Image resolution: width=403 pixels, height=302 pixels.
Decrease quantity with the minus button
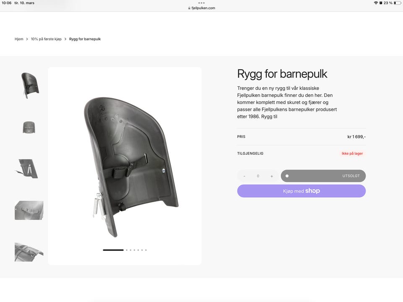click(x=244, y=176)
